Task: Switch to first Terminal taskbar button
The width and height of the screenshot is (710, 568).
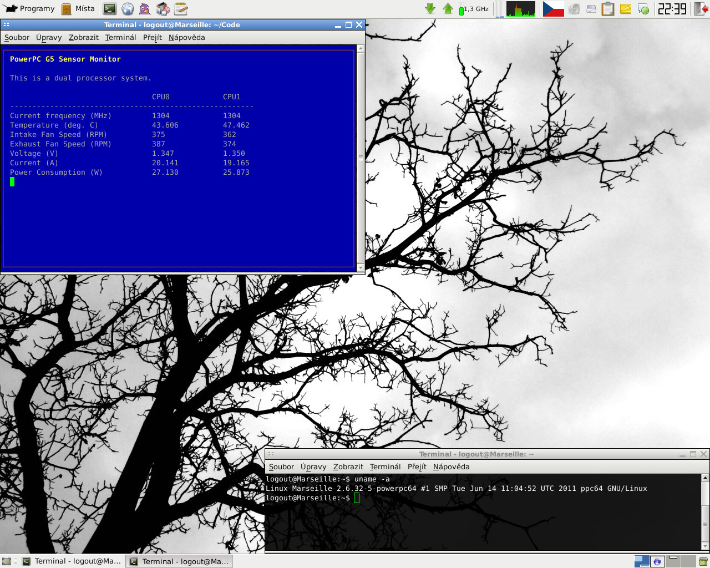Action: [x=71, y=561]
